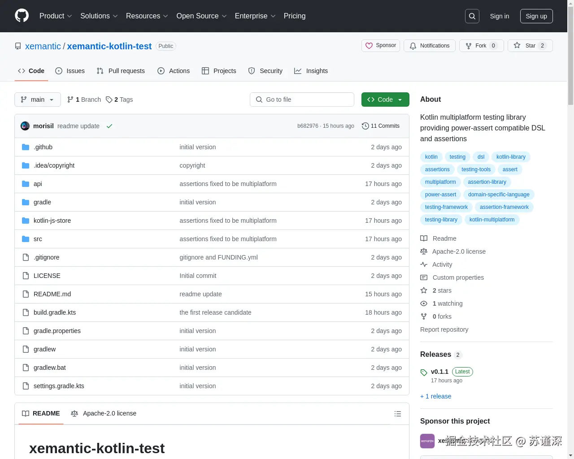Click the xemantic sponsor avatar

[x=427, y=441]
